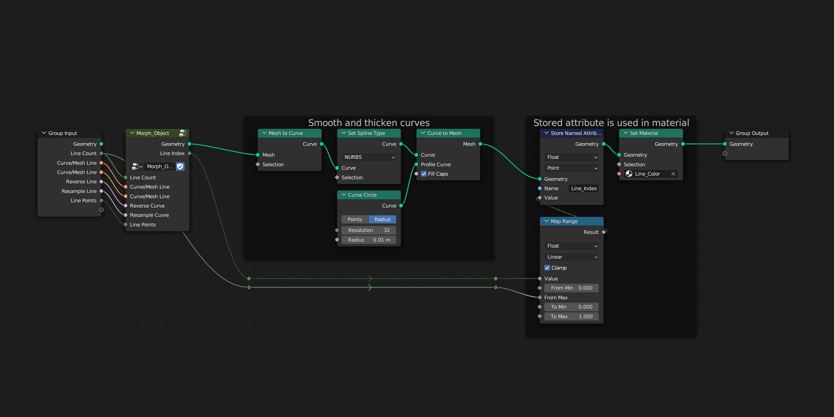Edit the Line_Index name field
This screenshot has width=834, height=417.
tap(583, 188)
